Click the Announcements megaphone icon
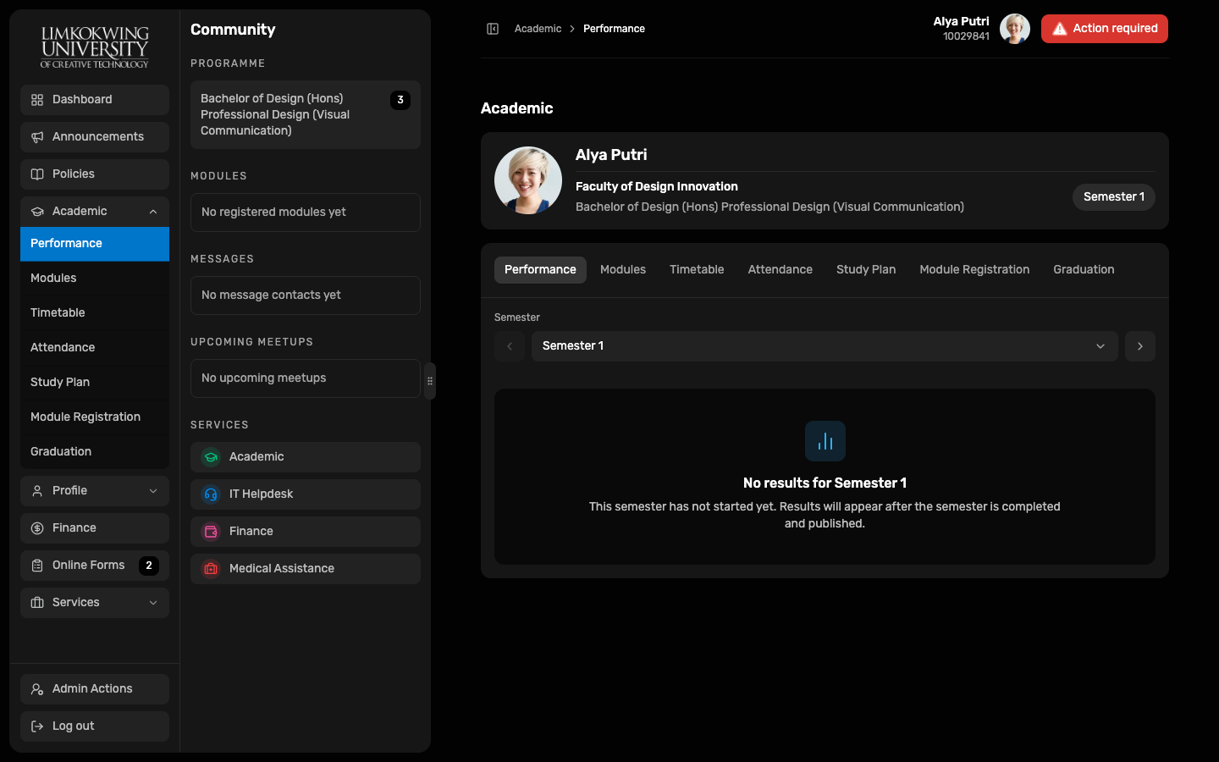The image size is (1219, 762). [37, 137]
